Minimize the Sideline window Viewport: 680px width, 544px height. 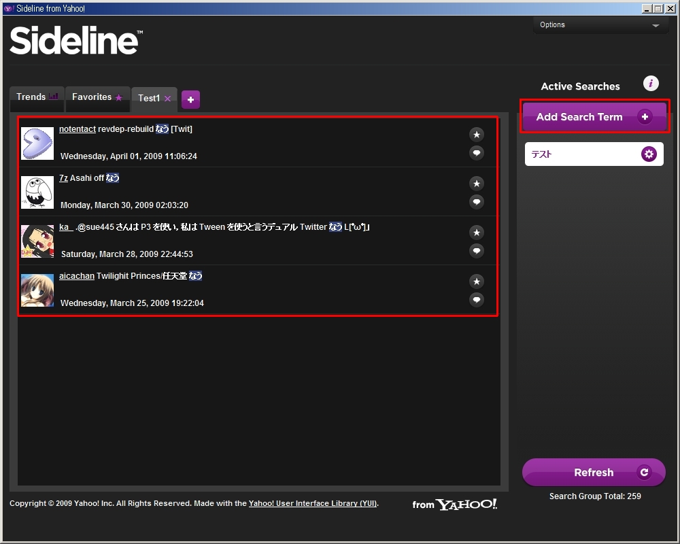click(647, 9)
